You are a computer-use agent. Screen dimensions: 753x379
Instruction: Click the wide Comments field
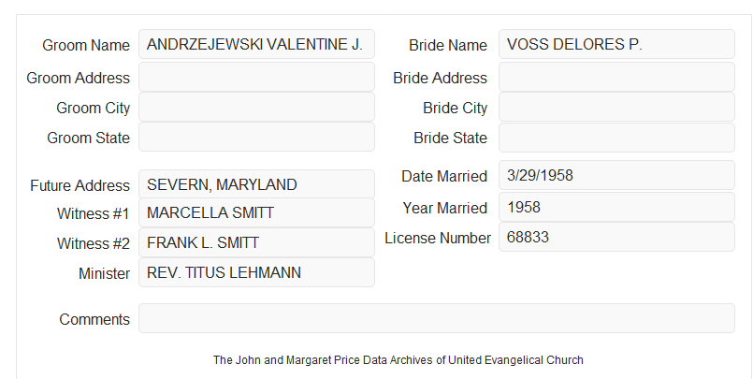437,318
